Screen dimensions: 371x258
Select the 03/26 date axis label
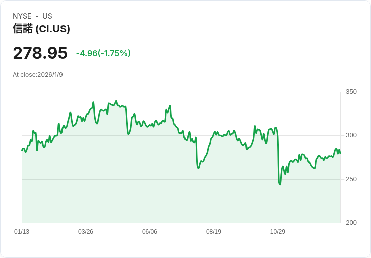pos(86,232)
